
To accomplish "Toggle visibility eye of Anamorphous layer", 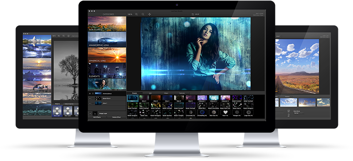I will tap(90, 93).
